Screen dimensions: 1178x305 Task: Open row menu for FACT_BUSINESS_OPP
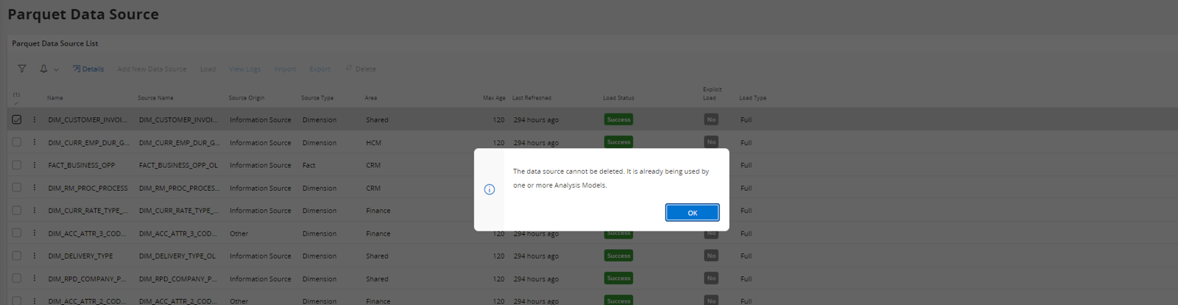pyautogui.click(x=34, y=165)
